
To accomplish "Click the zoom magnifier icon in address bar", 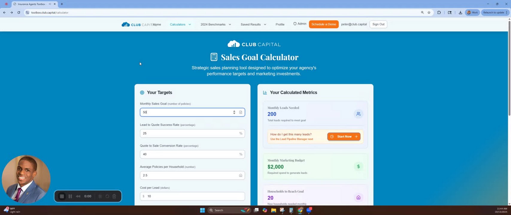I will click(422, 13).
